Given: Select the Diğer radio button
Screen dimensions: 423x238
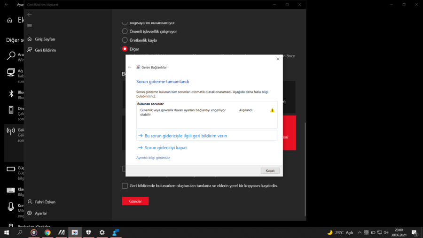Looking at the screenshot, I should (x=125, y=49).
